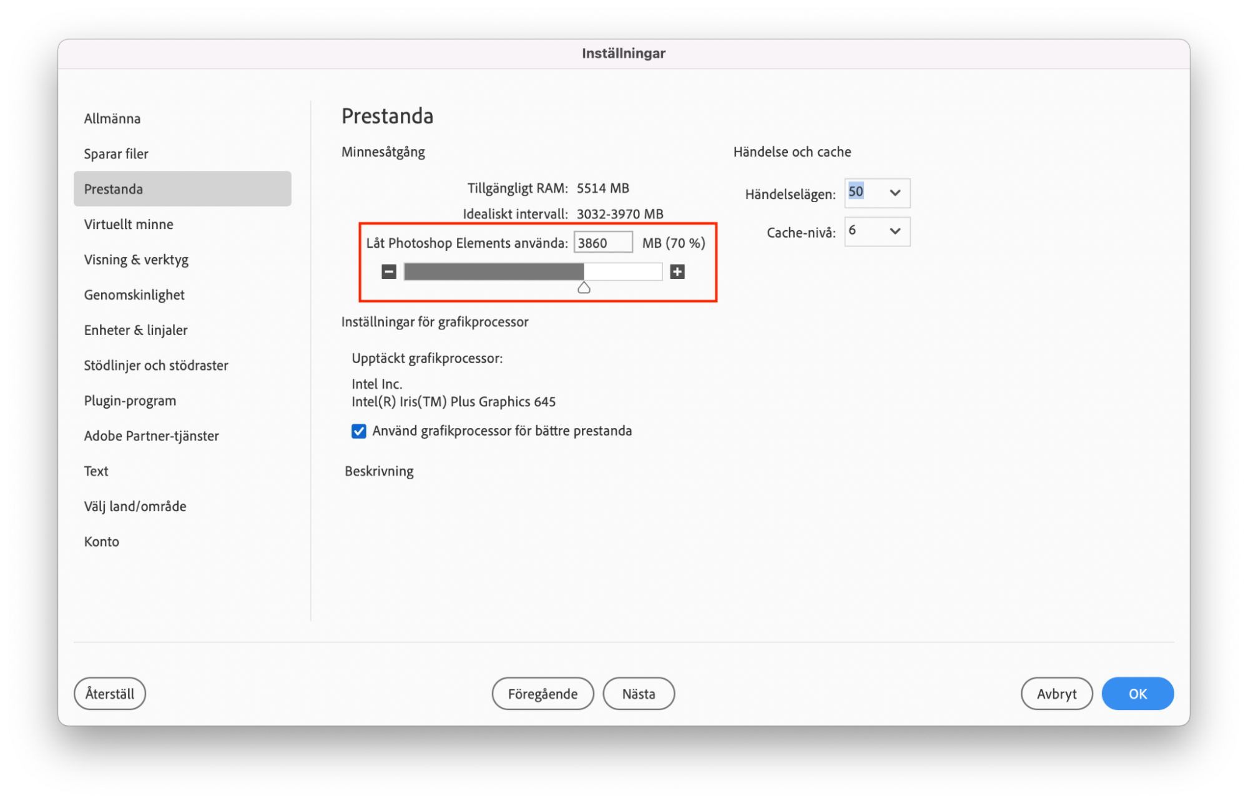Image resolution: width=1248 pixels, height=803 pixels.
Task: Open Konto settings
Action: tap(182, 542)
